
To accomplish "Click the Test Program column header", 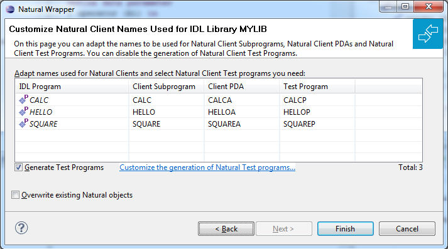I will click(x=317, y=87).
